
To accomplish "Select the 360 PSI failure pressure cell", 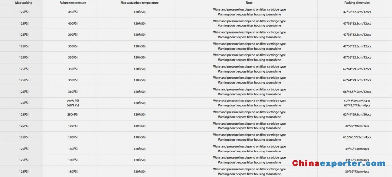I will pos(73,92).
